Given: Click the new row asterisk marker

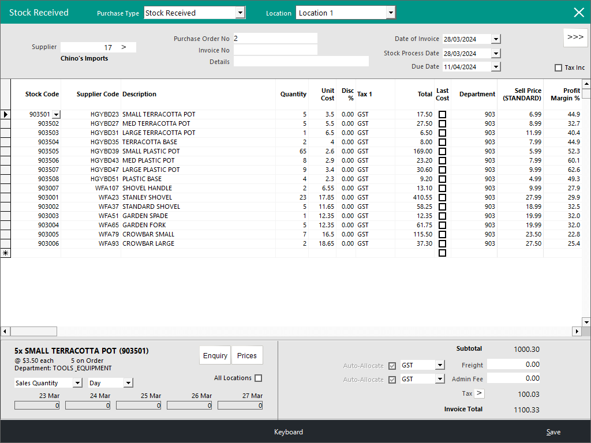Looking at the screenshot, I should point(5,253).
